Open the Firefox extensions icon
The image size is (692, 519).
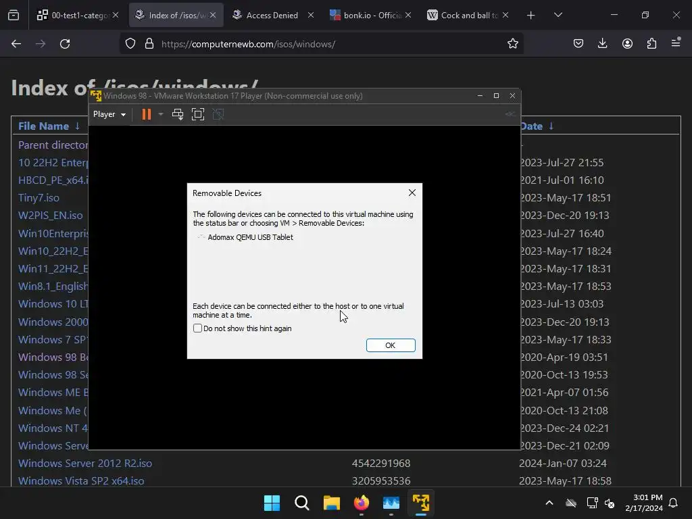pos(651,44)
